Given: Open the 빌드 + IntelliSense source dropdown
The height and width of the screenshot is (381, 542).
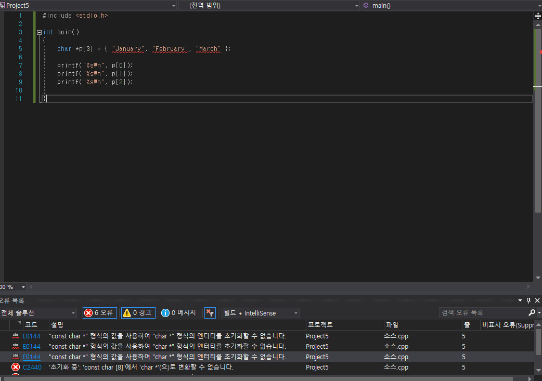Looking at the screenshot, I should (260, 313).
